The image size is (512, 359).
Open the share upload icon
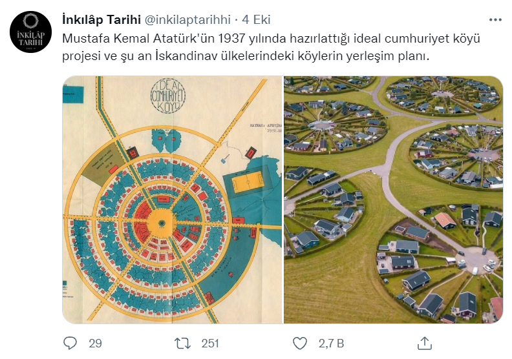coord(425,343)
